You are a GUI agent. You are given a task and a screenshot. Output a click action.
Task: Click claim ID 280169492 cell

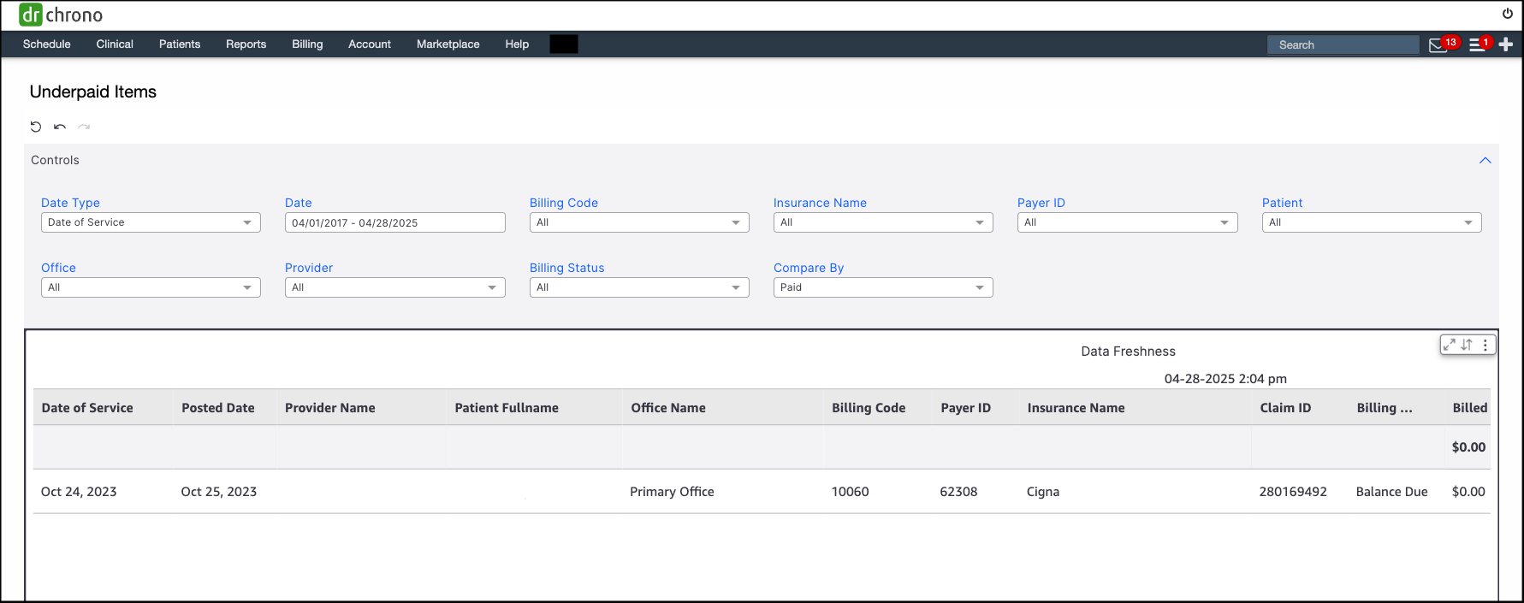click(x=1293, y=492)
